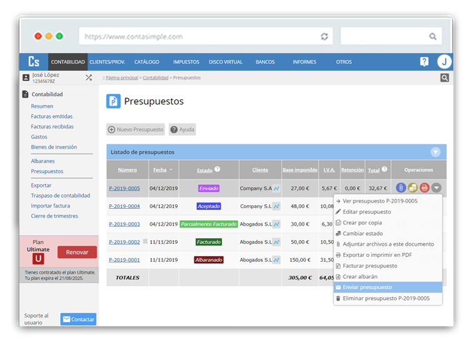Open the help question mark icon in top bar
The width and height of the screenshot is (469, 345).
pyautogui.click(x=424, y=61)
